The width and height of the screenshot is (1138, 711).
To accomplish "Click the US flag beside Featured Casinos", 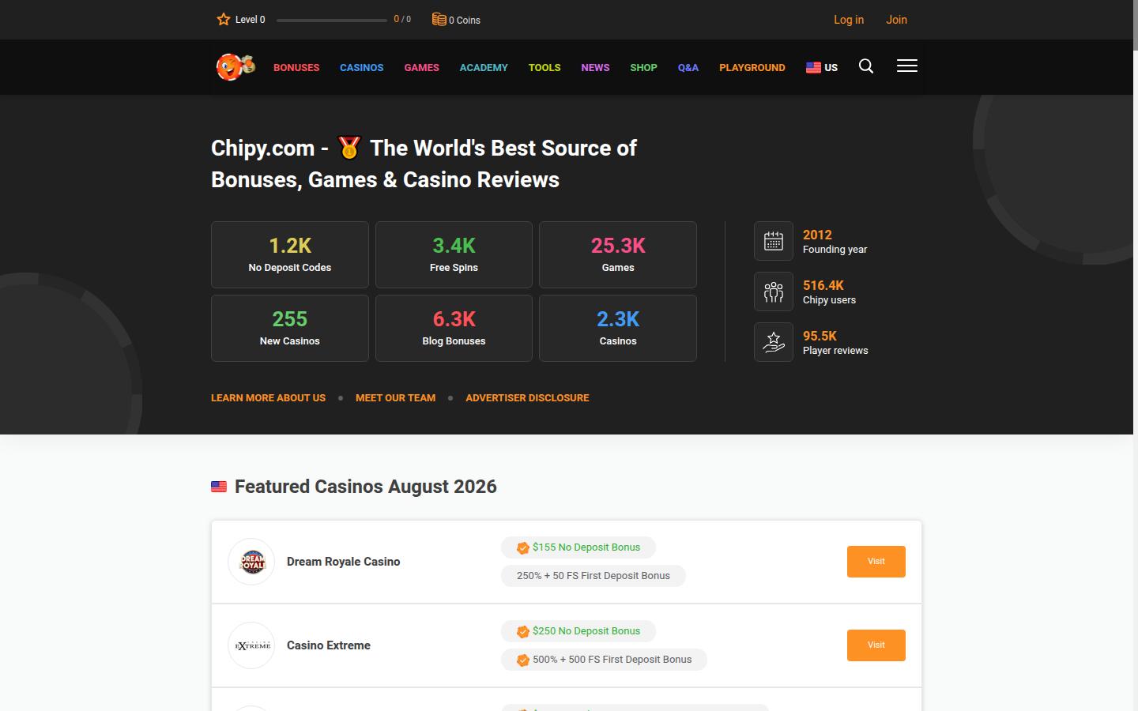I will [219, 487].
